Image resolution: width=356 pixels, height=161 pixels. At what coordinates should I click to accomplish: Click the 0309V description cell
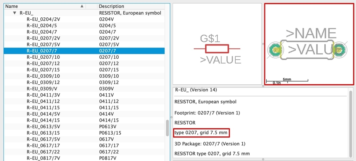click(106, 89)
